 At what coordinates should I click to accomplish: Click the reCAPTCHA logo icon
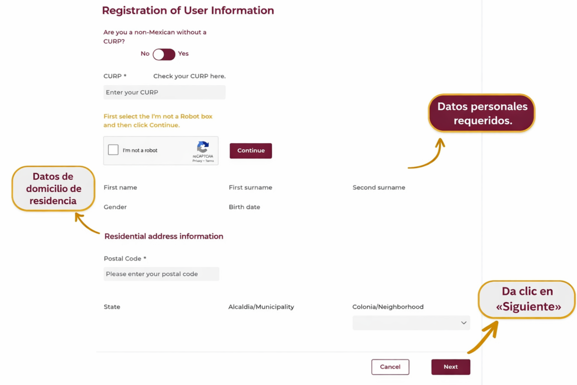tap(203, 147)
